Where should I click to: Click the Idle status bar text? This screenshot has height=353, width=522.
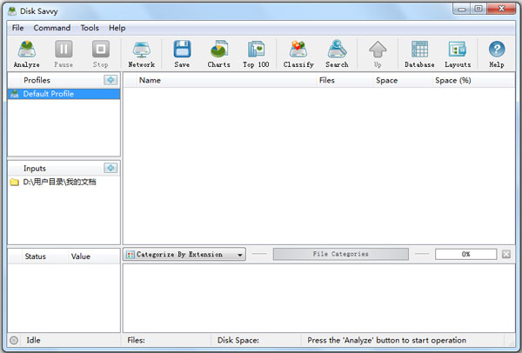[x=33, y=340]
